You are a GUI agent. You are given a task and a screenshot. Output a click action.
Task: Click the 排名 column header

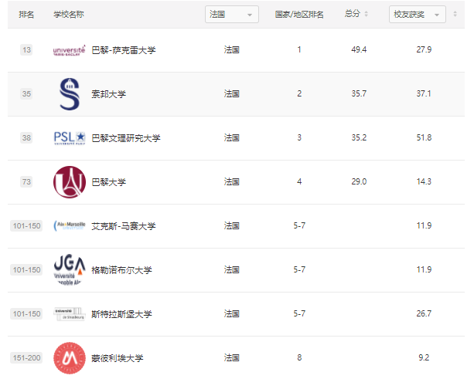(x=26, y=14)
